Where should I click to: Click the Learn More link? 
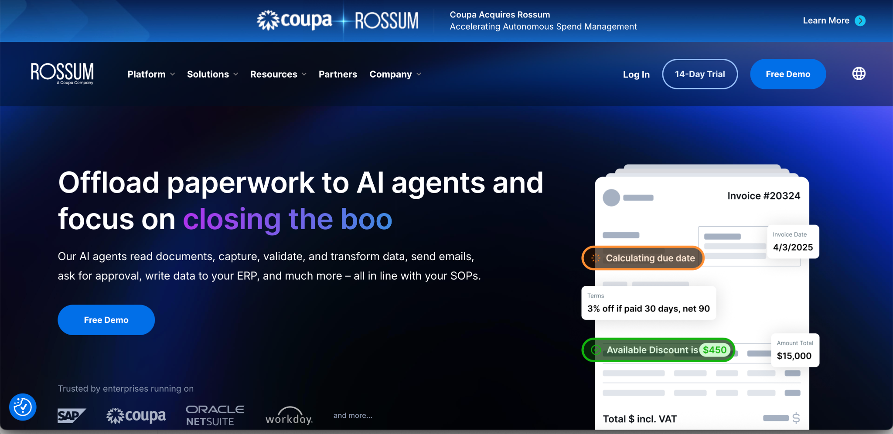(826, 20)
